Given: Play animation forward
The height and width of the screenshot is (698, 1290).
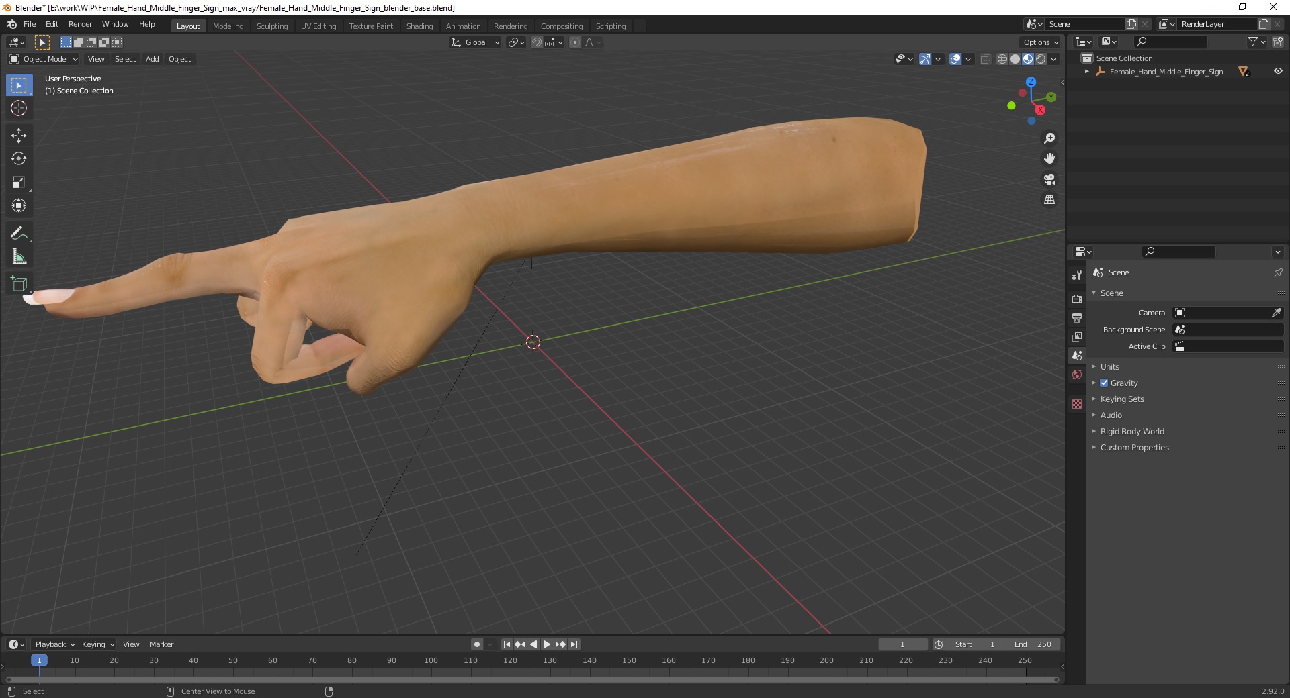Looking at the screenshot, I should pos(547,644).
